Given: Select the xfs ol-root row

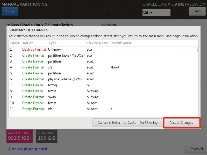Looking at the screenshot, I should 103,109.
